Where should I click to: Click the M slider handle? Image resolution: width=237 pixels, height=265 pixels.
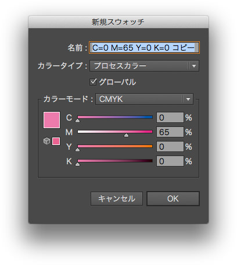coord(126,135)
